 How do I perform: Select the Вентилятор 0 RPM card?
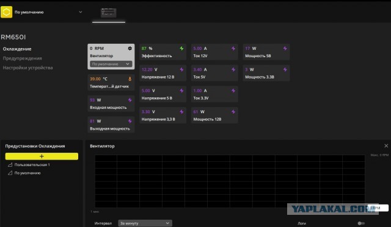[111, 57]
